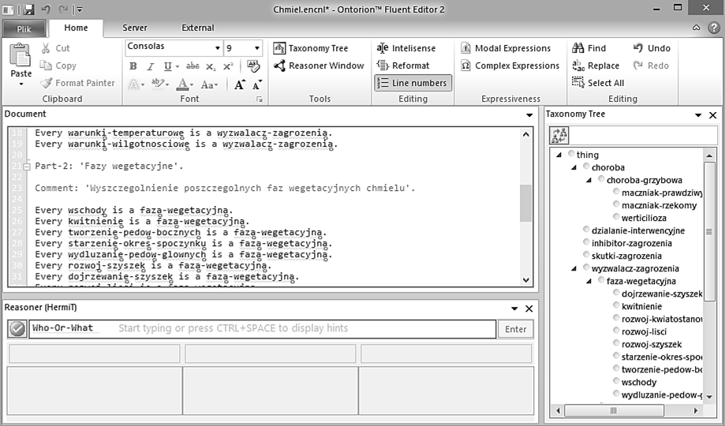Open the Font group dialog launcher

pyautogui.click(x=260, y=99)
